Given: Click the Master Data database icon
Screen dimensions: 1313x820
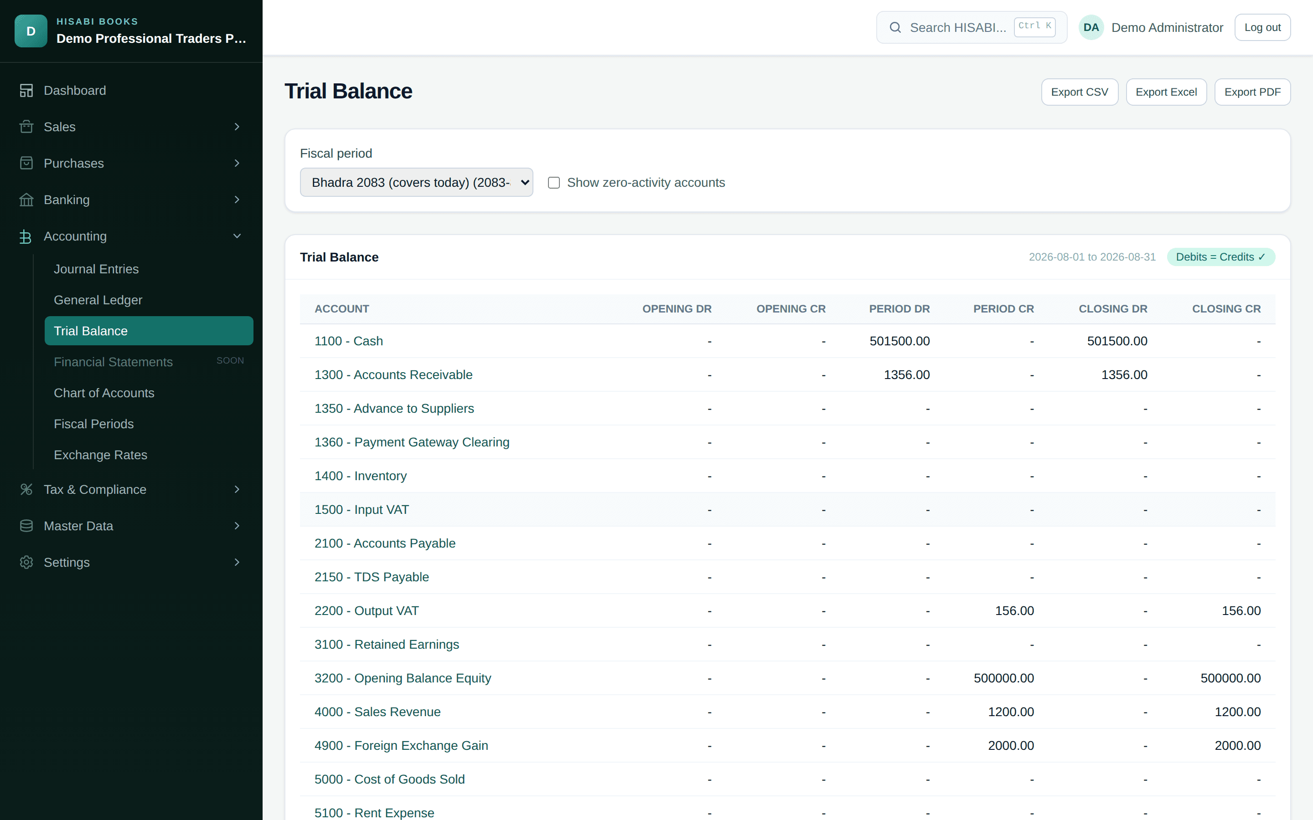Looking at the screenshot, I should (x=26, y=526).
